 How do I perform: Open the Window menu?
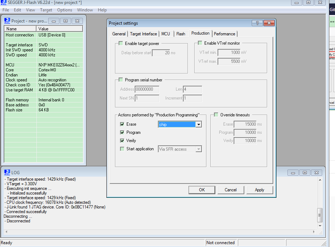85,10
